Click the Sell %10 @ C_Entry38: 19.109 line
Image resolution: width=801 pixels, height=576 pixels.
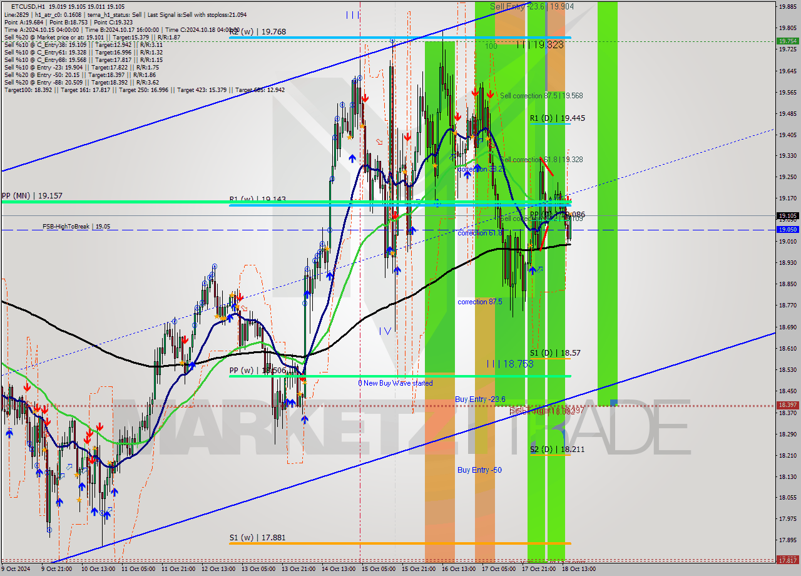pyautogui.click(x=83, y=44)
